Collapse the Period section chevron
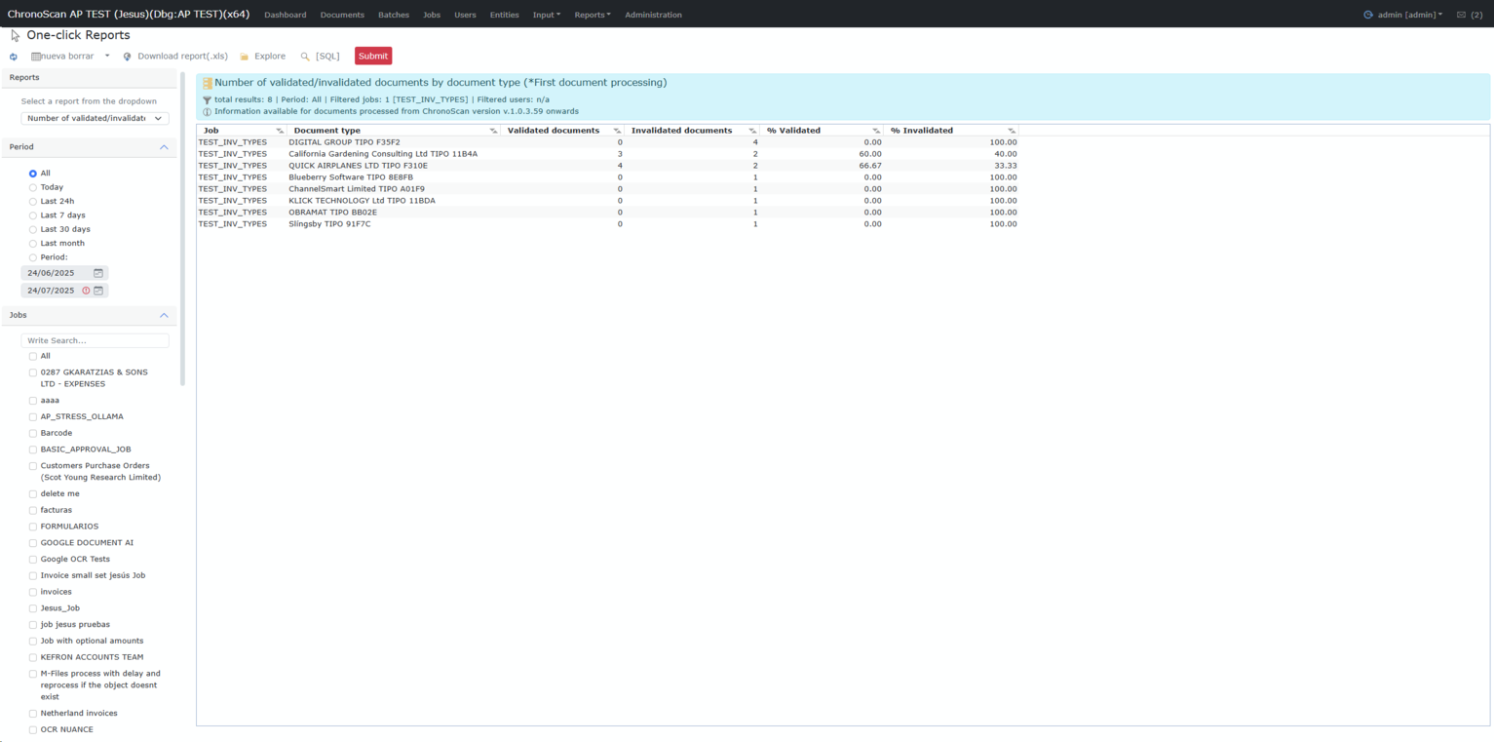The width and height of the screenshot is (1494, 742). (x=164, y=147)
